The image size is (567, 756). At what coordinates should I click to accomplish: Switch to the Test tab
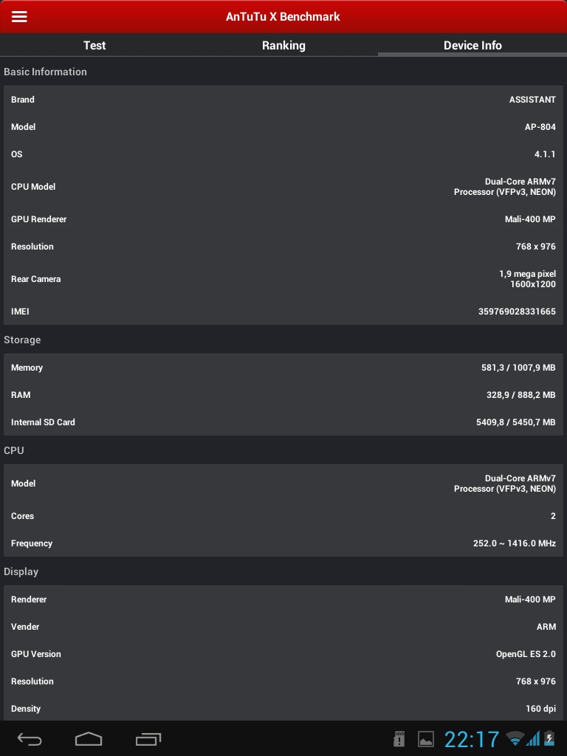click(x=94, y=45)
